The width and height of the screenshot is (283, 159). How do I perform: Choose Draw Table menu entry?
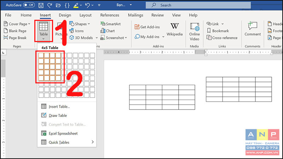pos(67,116)
